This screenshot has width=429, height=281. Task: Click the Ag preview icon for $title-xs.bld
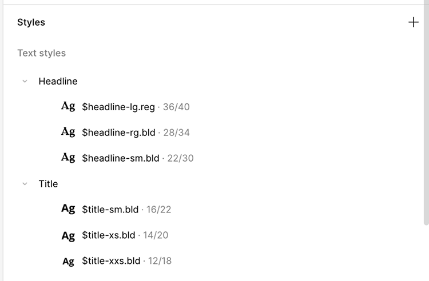[x=68, y=235]
